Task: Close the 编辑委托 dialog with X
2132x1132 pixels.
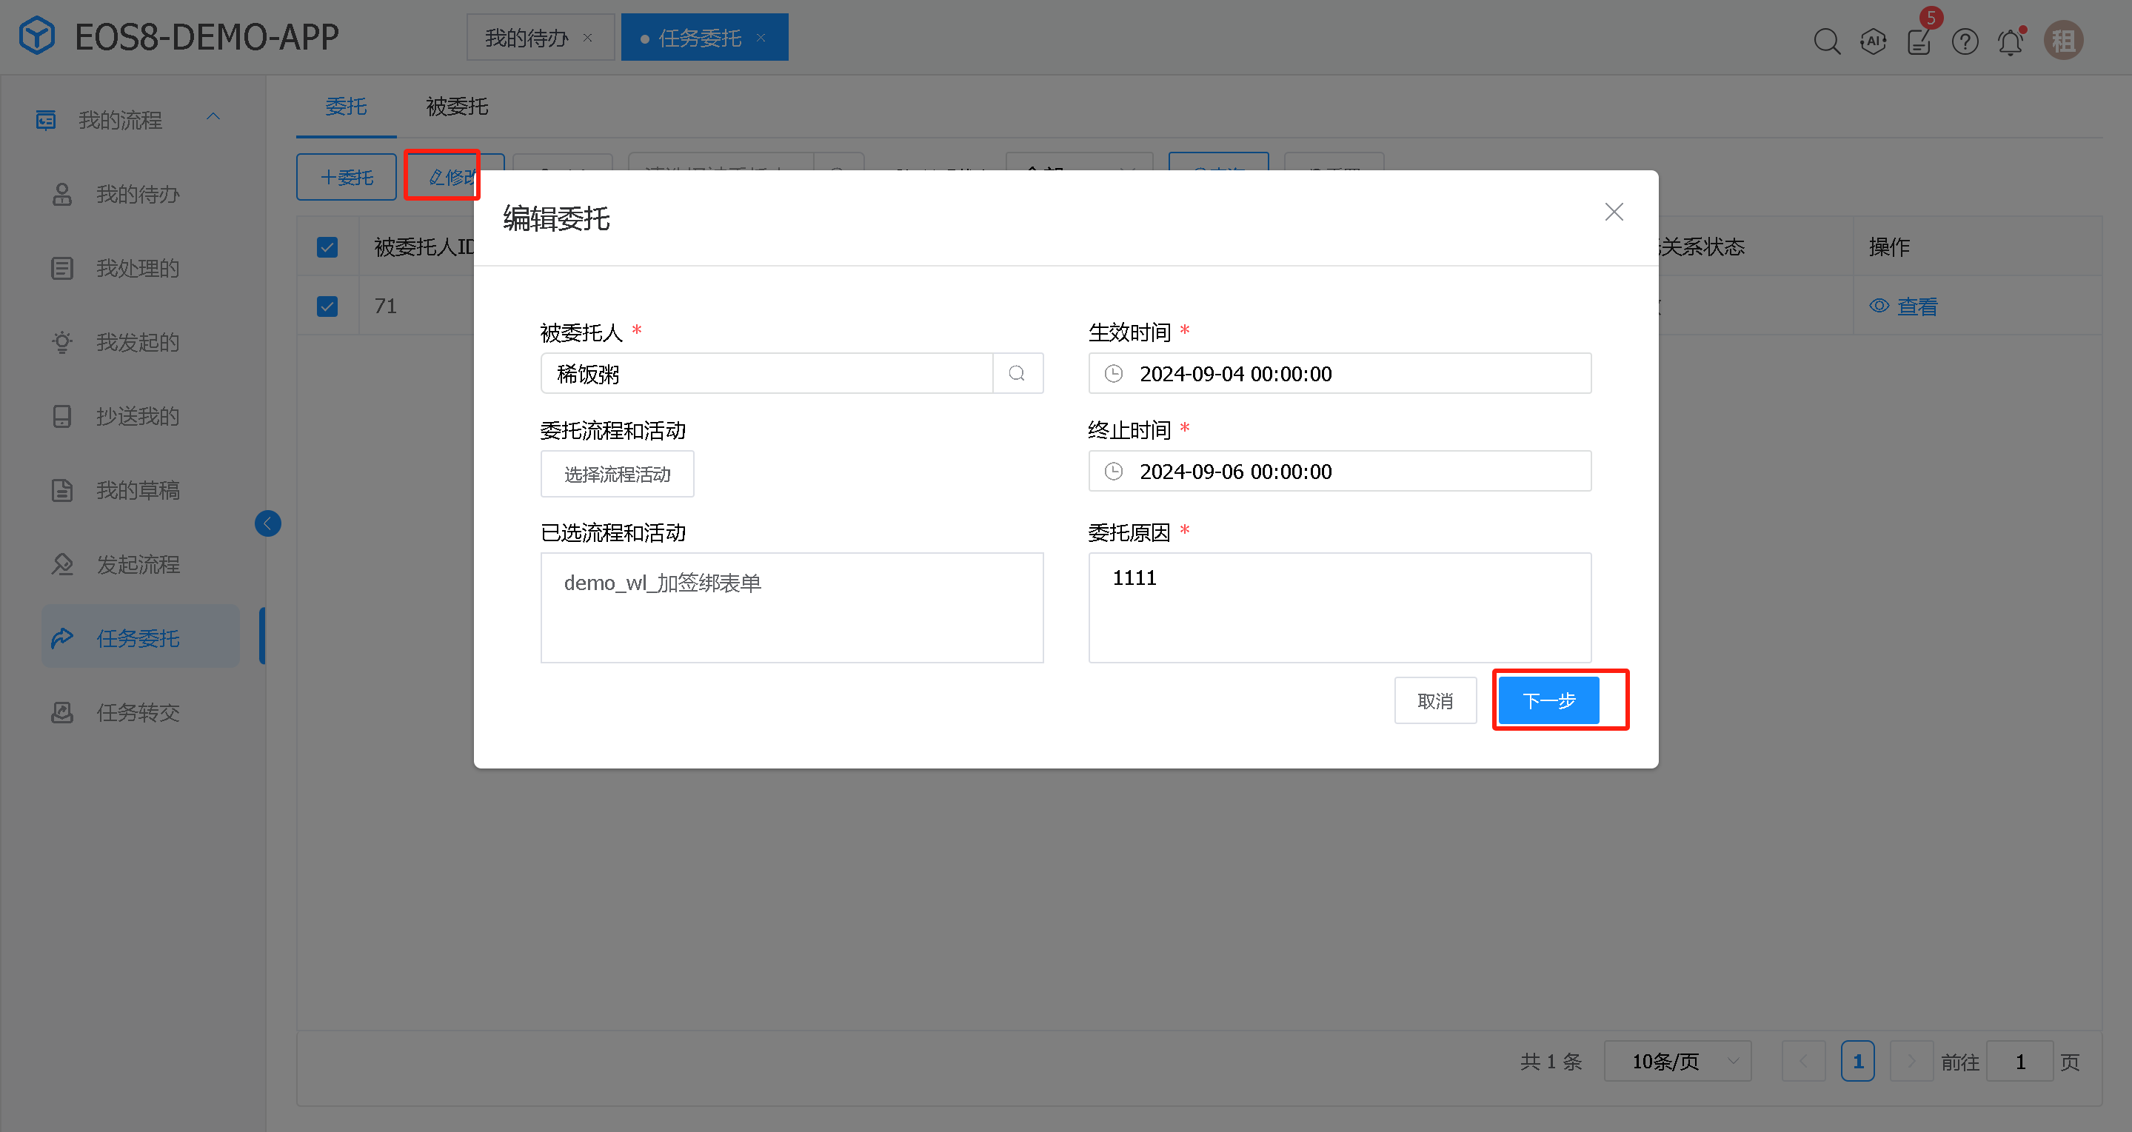Action: pyautogui.click(x=1613, y=212)
